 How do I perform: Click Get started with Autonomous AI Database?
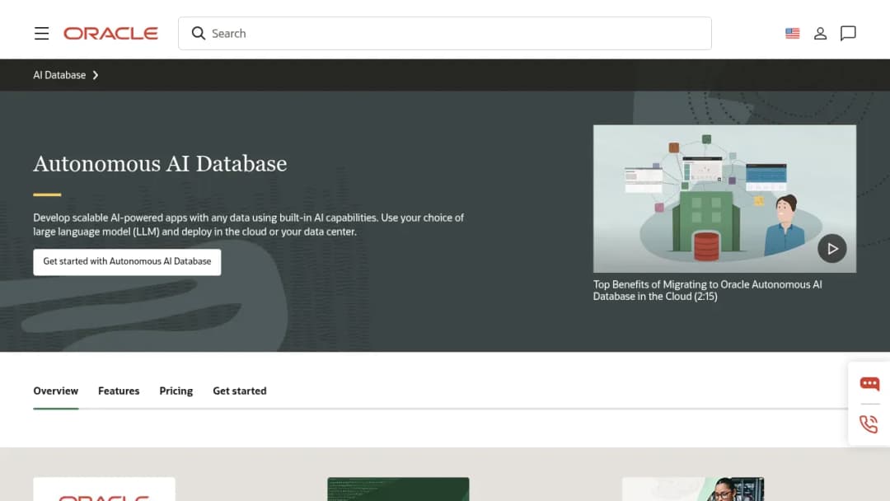tap(127, 261)
